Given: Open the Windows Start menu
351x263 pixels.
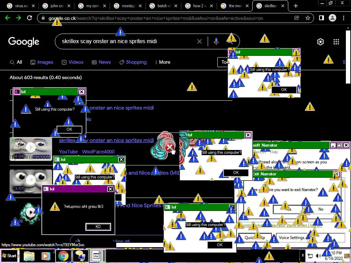Looking at the screenshot, I should [x=9, y=255].
